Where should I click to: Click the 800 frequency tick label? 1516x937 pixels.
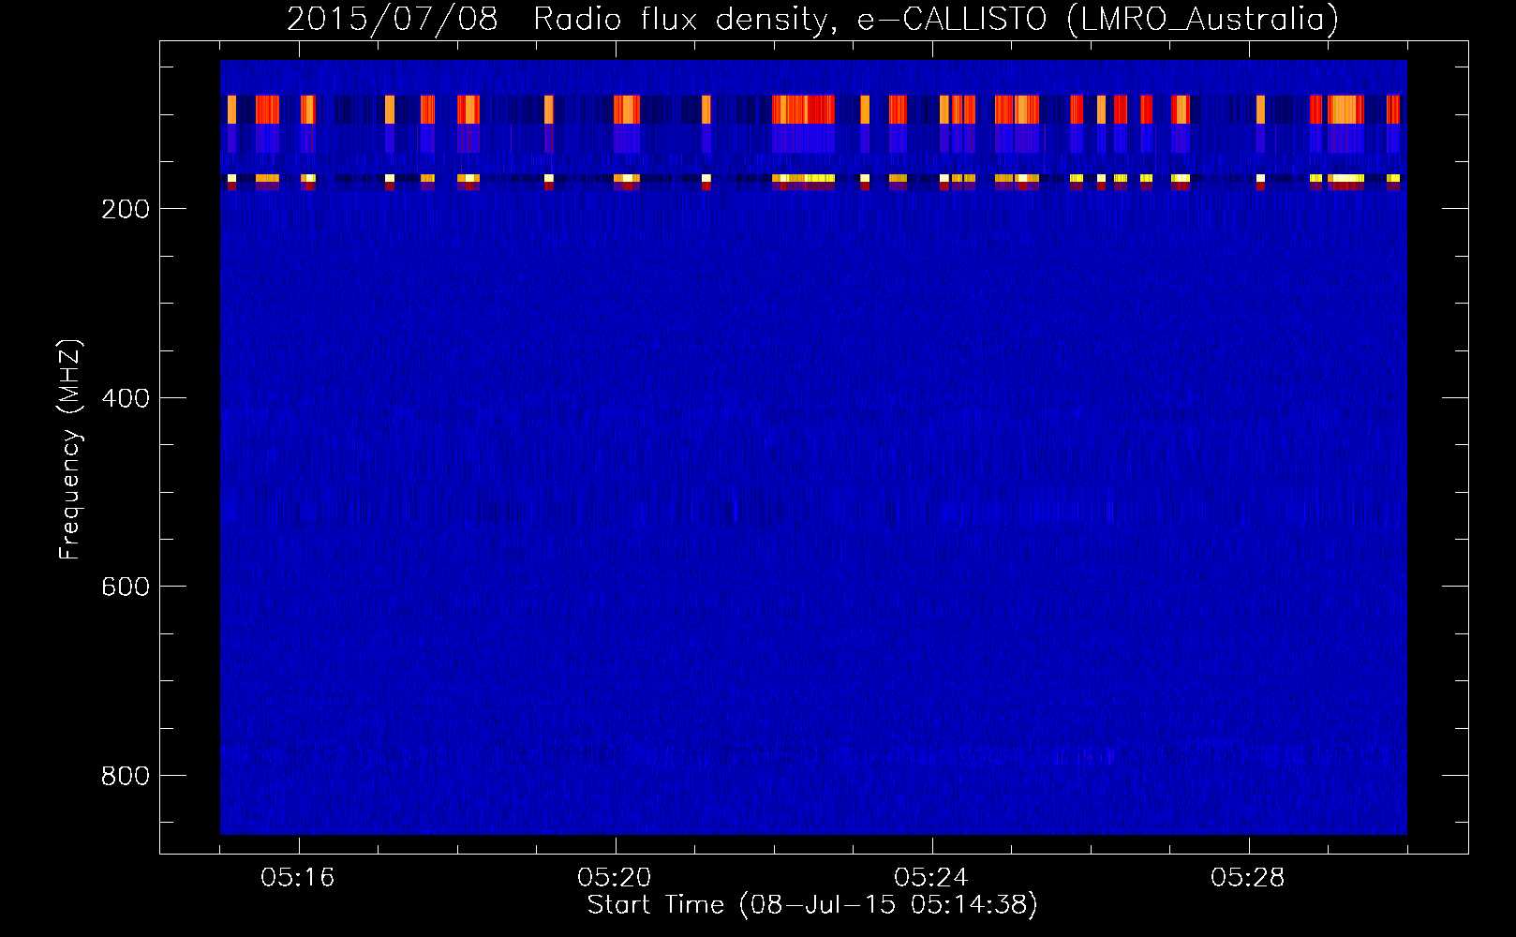[x=126, y=776]
